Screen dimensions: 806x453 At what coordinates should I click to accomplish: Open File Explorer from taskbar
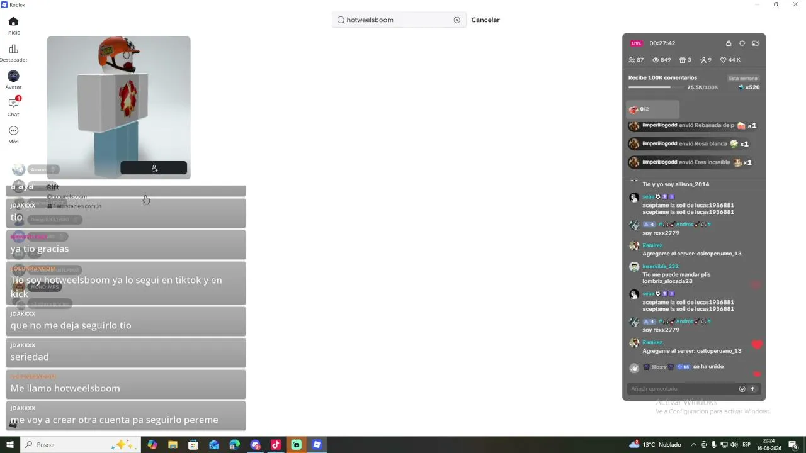tap(173, 445)
